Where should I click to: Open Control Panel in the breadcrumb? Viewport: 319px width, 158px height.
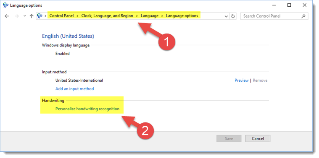coord(62,16)
